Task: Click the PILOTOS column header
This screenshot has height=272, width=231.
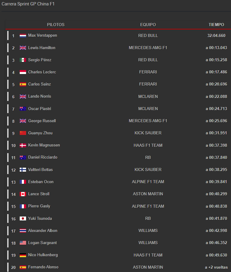Action: tap(56, 25)
